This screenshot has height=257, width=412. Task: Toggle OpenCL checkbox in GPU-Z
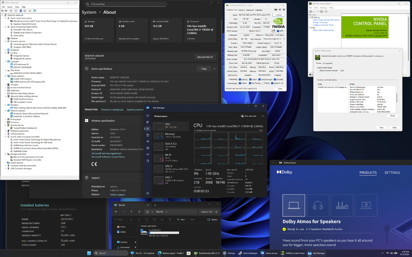click(240, 79)
